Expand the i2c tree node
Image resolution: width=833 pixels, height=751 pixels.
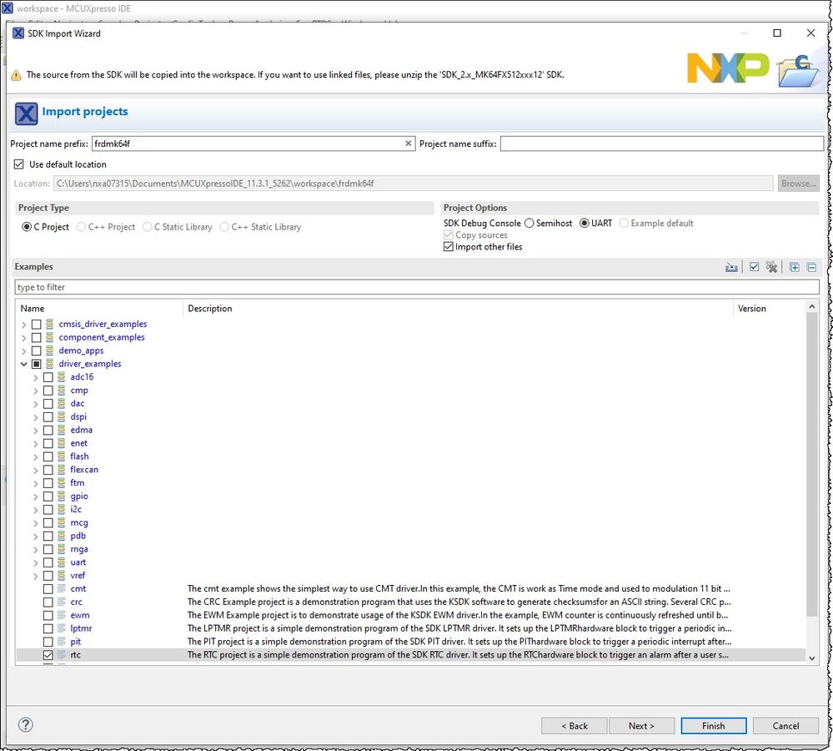[36, 510]
